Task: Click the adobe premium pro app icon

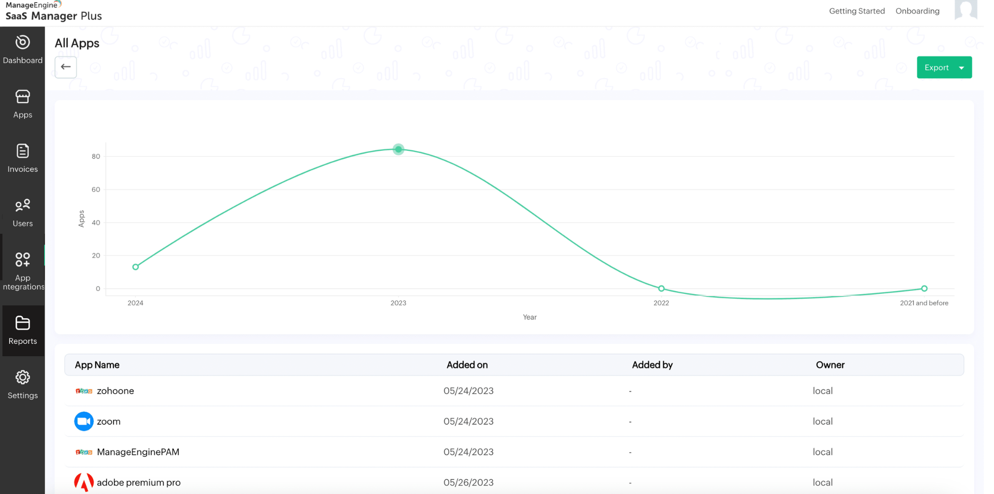Action: coord(83,482)
